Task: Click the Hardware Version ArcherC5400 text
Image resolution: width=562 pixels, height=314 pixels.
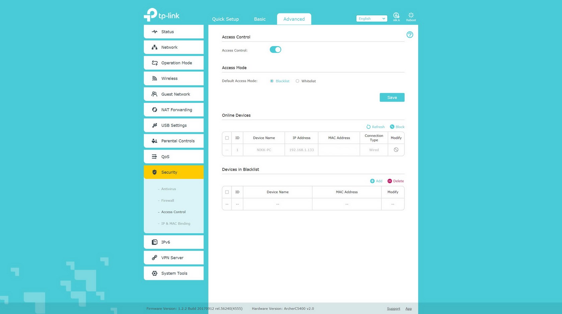Action: click(283, 309)
